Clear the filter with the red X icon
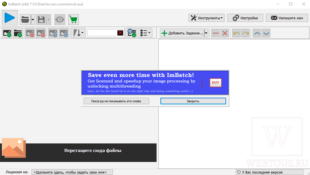This screenshot has width=310, height=175. pyautogui.click(x=120, y=33)
